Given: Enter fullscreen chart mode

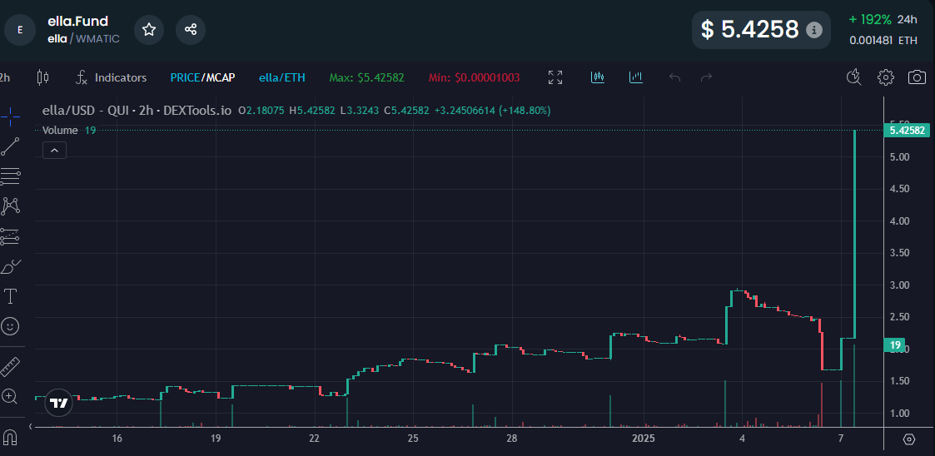Looking at the screenshot, I should [x=555, y=77].
